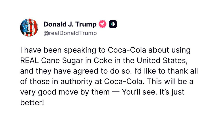Click the phrase You'll see

click(139, 92)
